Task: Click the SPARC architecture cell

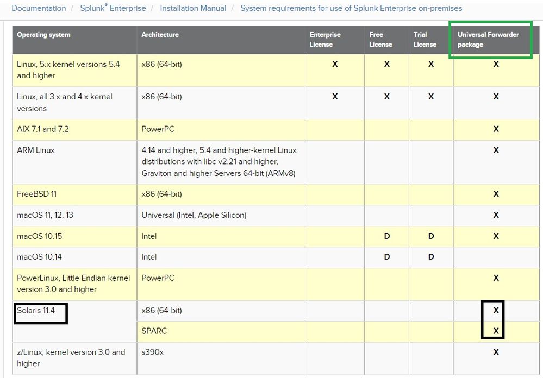Action: 221,332
